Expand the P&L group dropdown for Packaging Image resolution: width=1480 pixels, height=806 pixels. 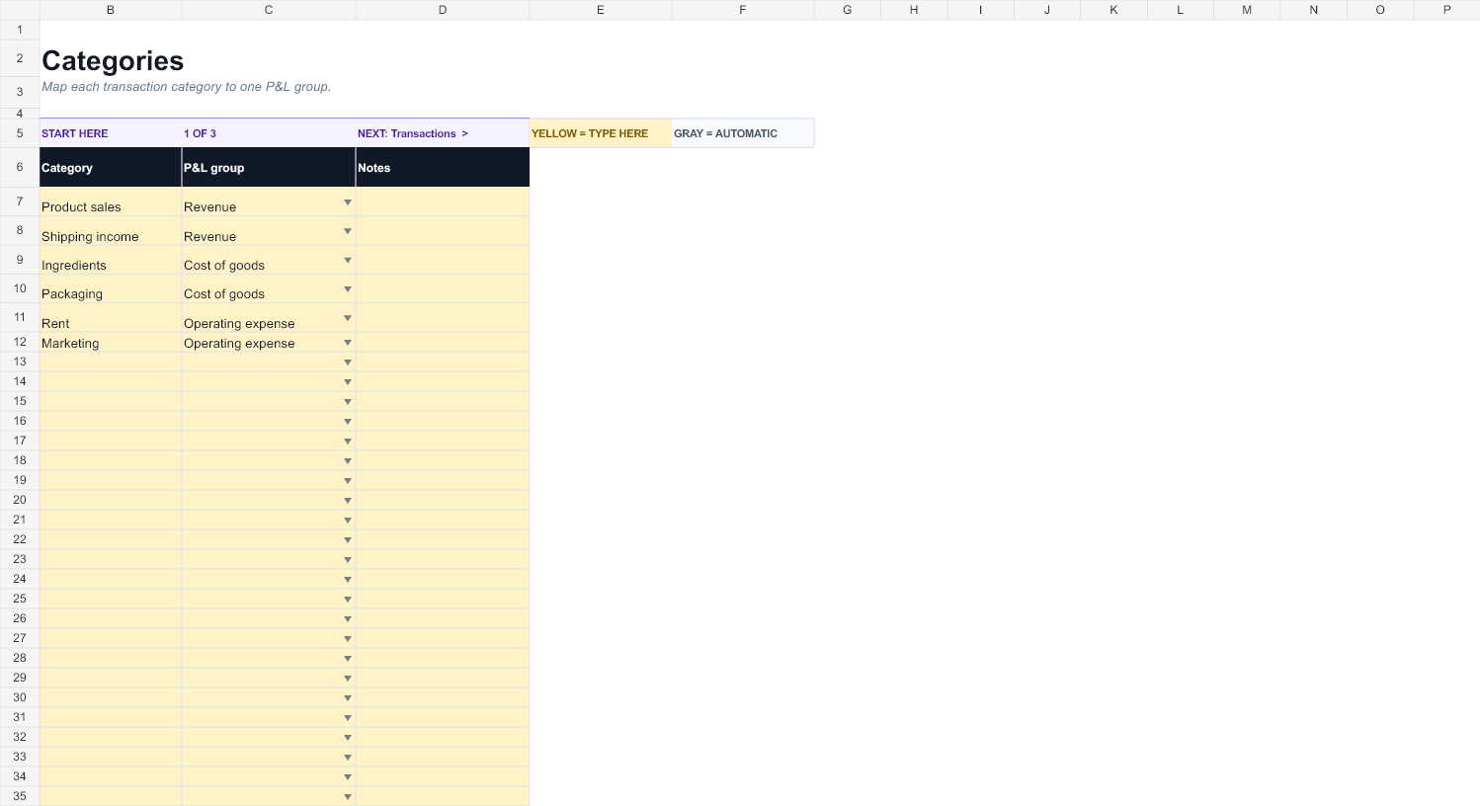348,289
